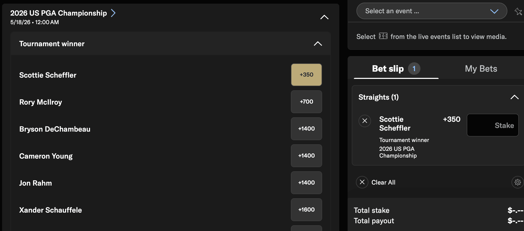This screenshot has width=524, height=231.
Task: Click Tournament winner label in bet slip
Action: (404, 140)
